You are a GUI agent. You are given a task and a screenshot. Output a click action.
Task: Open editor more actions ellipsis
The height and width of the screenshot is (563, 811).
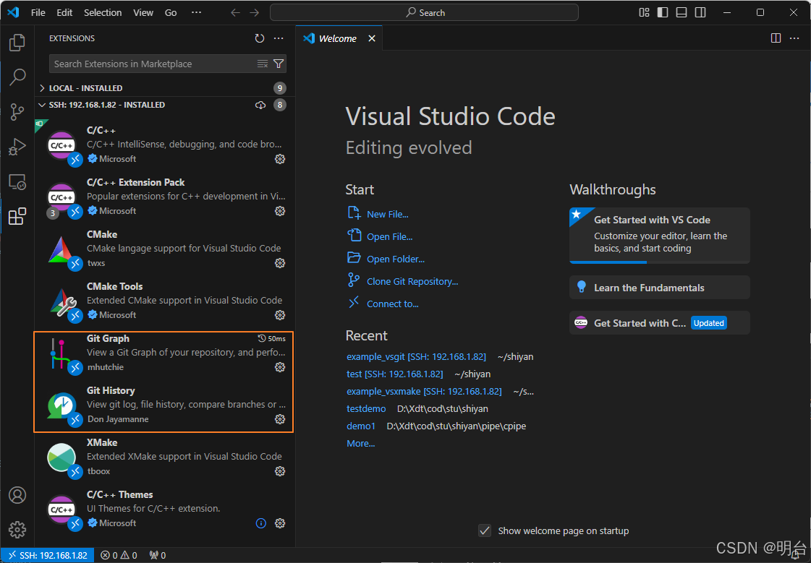pyautogui.click(x=794, y=38)
